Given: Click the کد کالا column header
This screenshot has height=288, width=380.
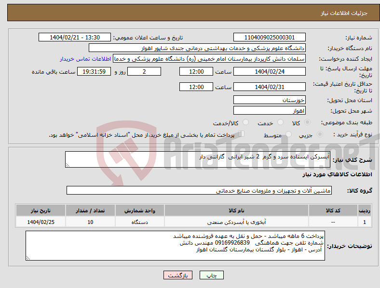Looking at the screenshot, I should tap(333, 210).
